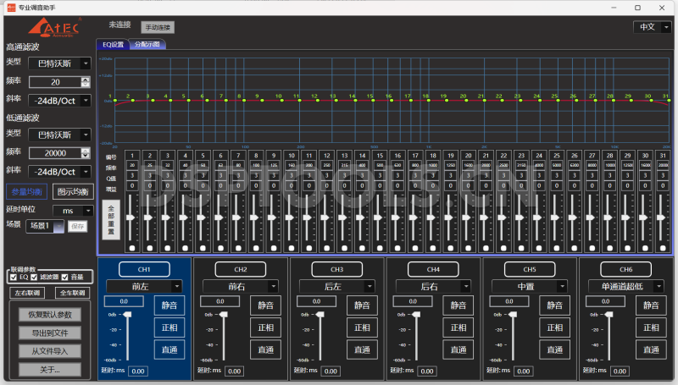Toggle the EQ link checkbox

click(x=13, y=277)
